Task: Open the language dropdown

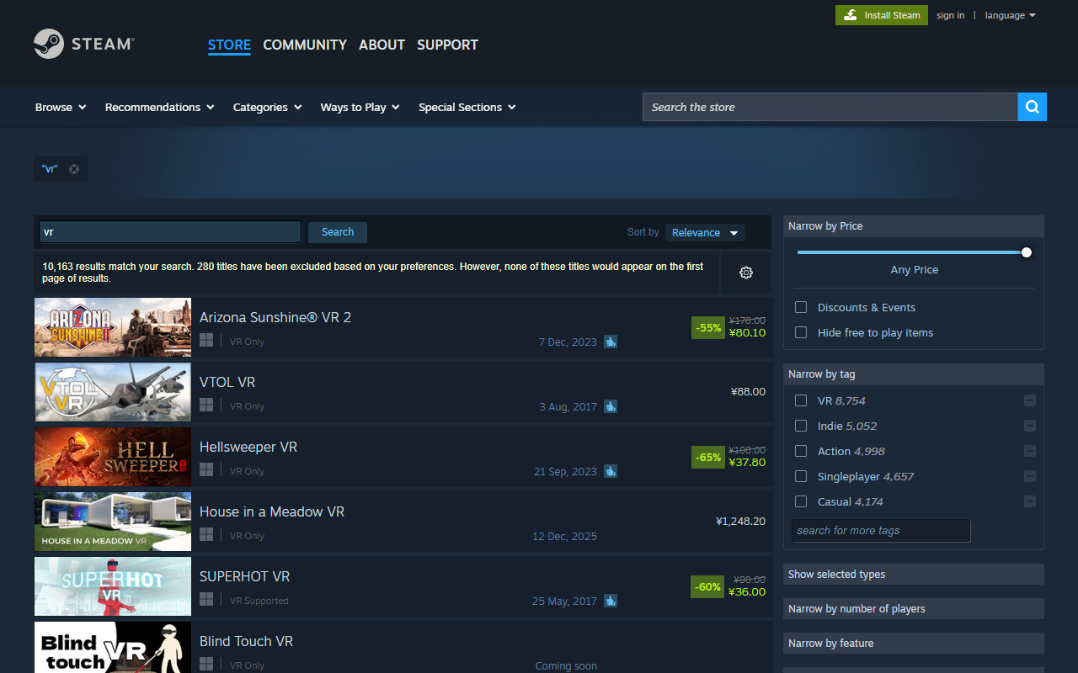Action: pyautogui.click(x=1010, y=15)
